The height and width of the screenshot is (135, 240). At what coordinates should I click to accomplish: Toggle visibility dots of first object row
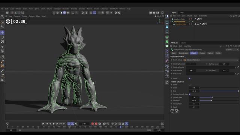click(191, 19)
